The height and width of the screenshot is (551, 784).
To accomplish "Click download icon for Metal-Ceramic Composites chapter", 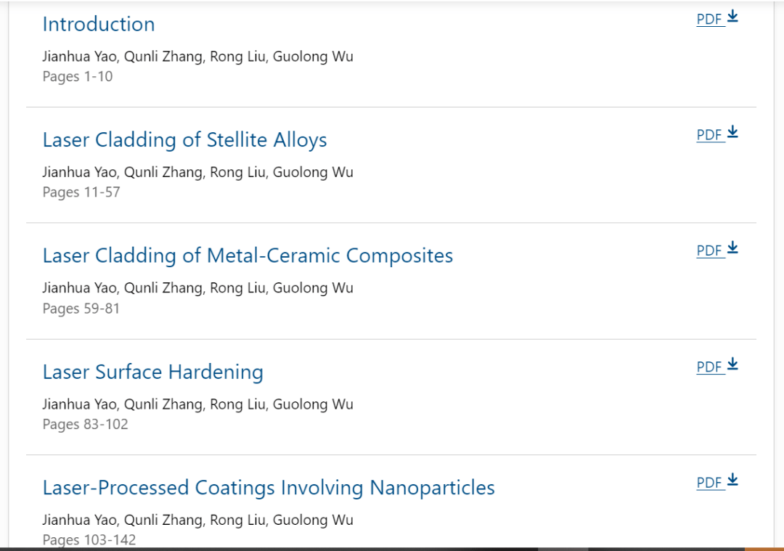I will tap(732, 248).
